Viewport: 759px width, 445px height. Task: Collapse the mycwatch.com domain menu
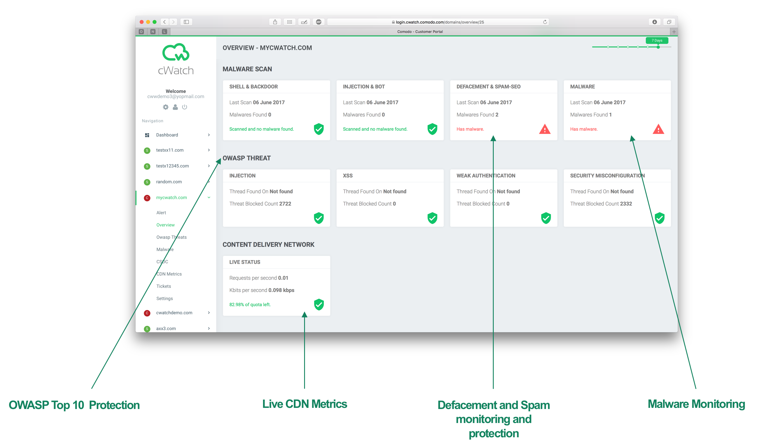(209, 198)
